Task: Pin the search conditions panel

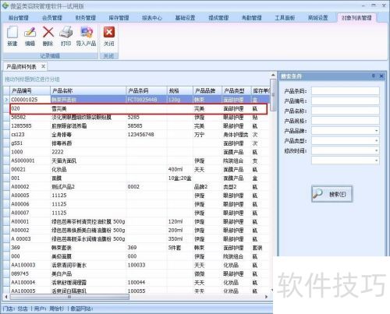Action: tap(374, 76)
